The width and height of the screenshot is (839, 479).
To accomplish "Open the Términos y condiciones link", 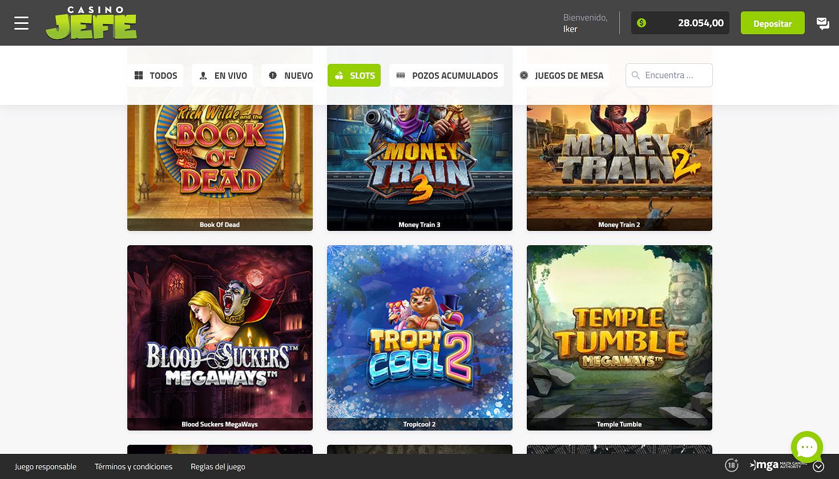I will point(134,466).
